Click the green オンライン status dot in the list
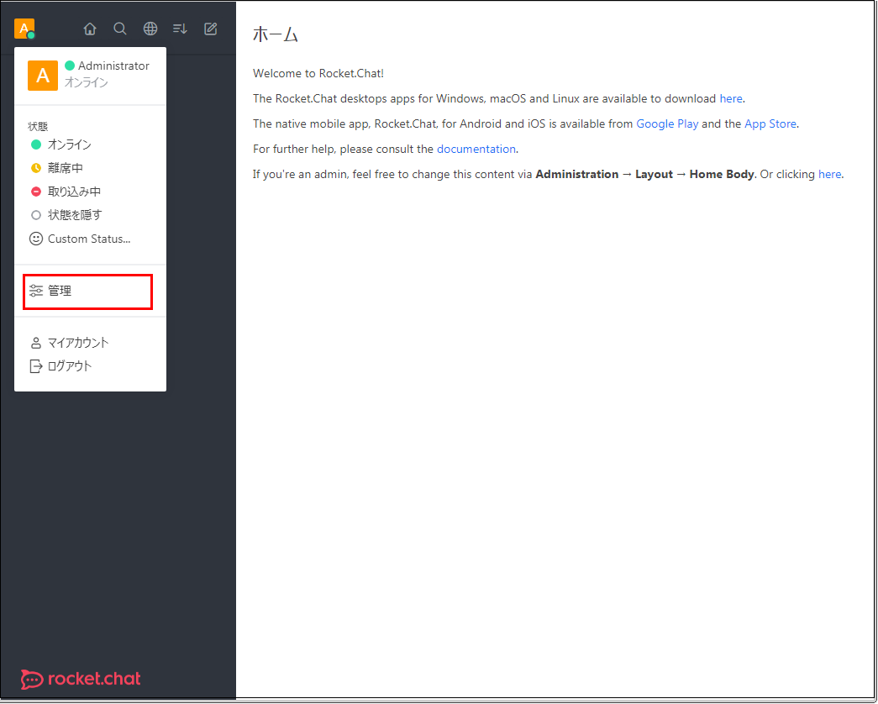Image resolution: width=878 pixels, height=704 pixels. coord(36,144)
